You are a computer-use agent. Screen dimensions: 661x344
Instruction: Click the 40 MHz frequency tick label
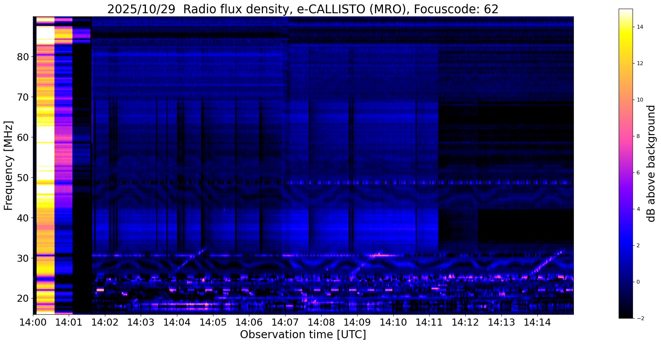click(x=23, y=218)
